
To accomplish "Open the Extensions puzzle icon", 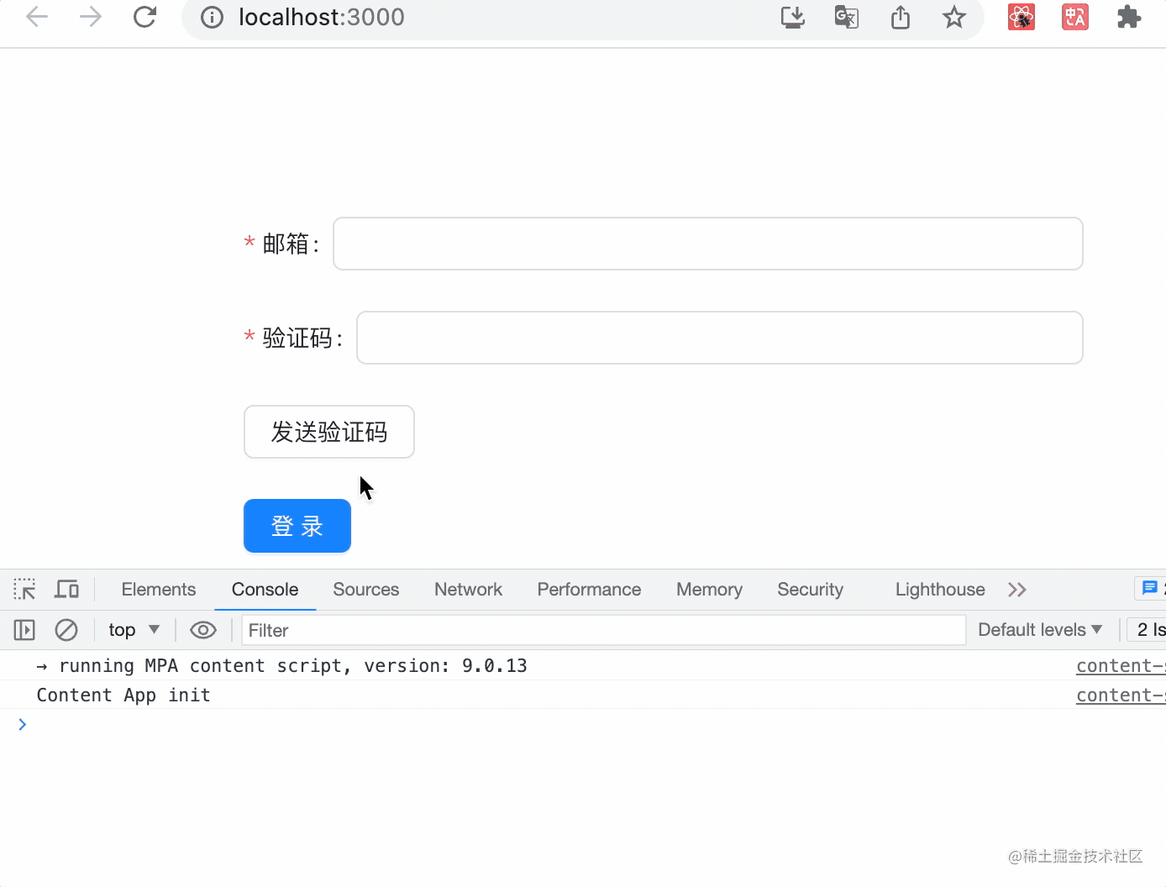I will click(1128, 17).
